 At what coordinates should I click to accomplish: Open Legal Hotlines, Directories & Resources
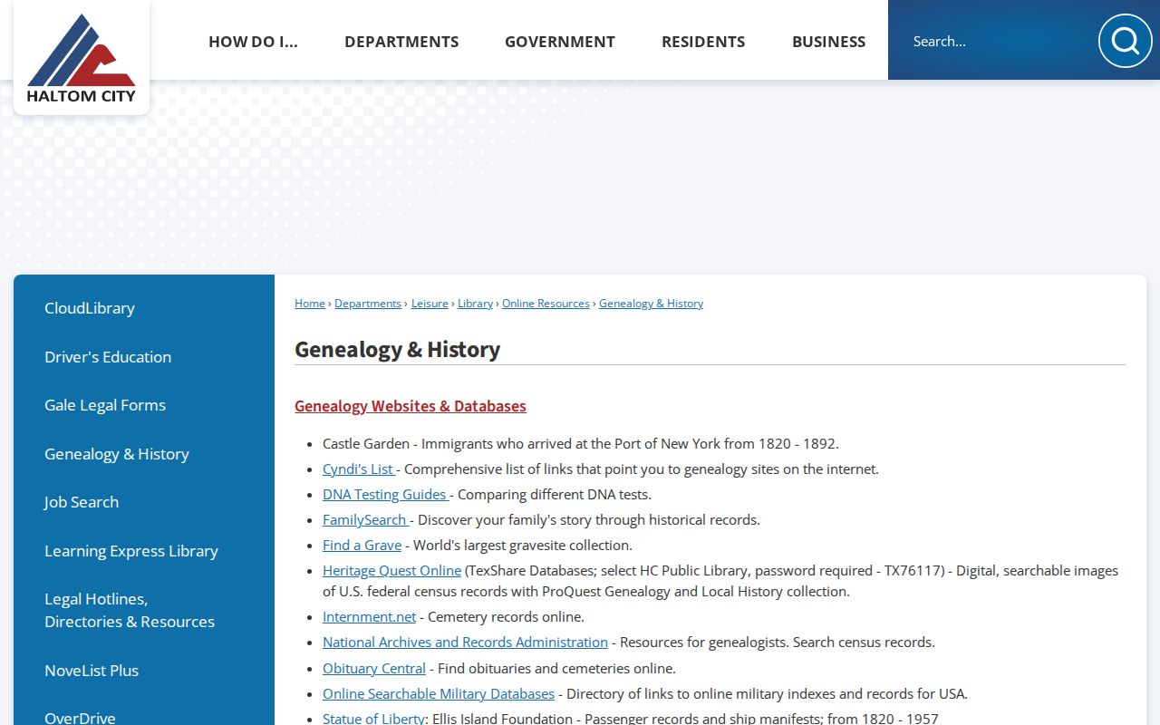[130, 610]
